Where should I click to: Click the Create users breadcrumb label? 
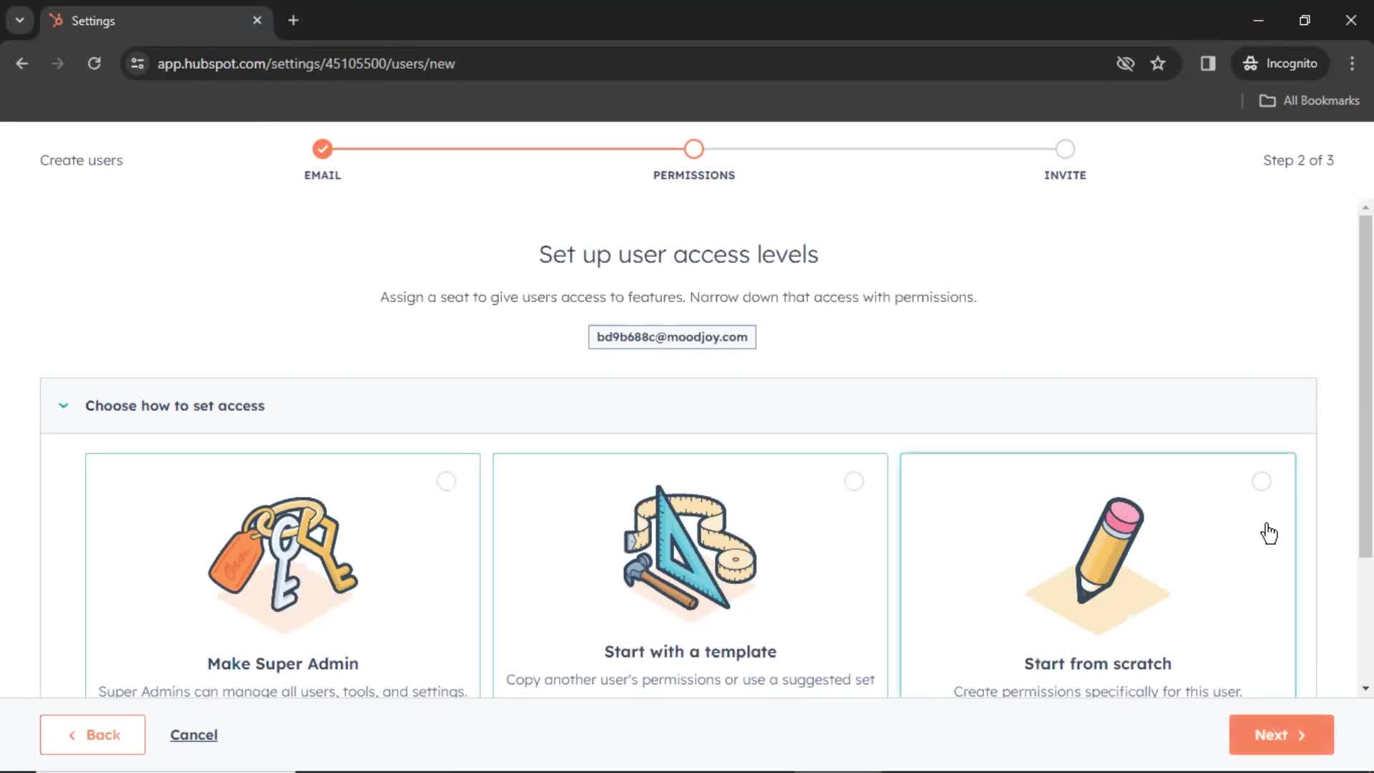tap(81, 160)
